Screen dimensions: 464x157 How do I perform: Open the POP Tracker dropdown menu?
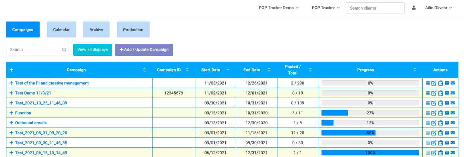click(x=326, y=8)
